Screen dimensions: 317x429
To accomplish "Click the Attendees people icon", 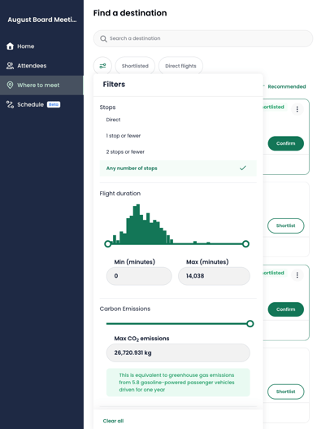I will (10, 66).
